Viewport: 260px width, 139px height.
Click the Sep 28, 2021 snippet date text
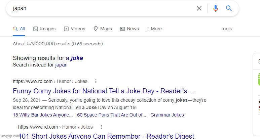27,100
